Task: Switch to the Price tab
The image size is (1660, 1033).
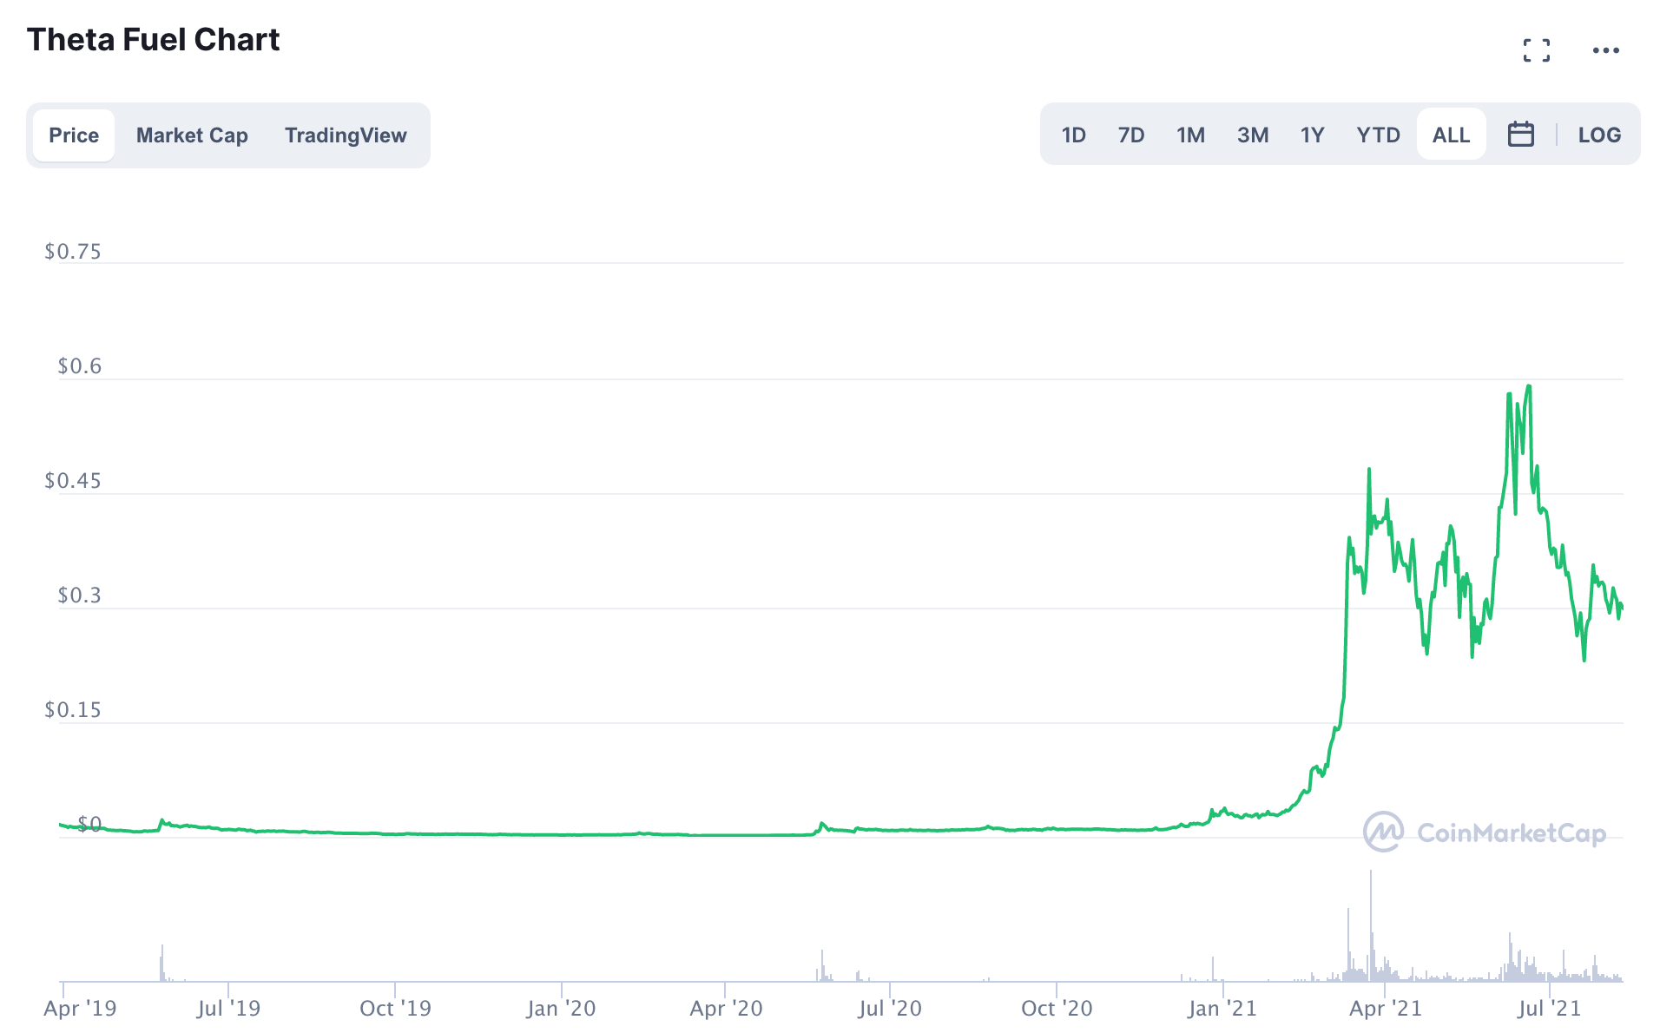Action: [x=74, y=135]
